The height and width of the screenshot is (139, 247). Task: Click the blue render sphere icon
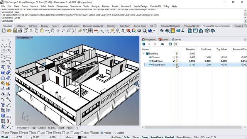(x=150, y=31)
